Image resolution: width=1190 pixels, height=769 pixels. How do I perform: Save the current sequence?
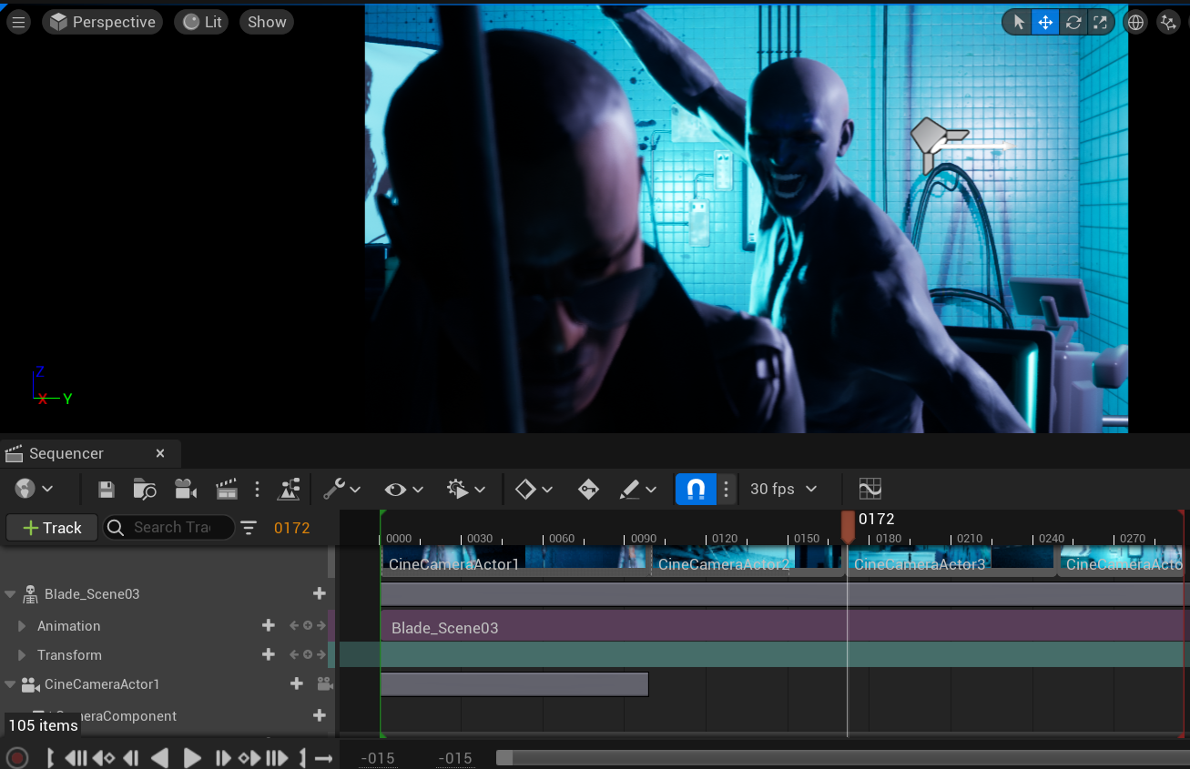coord(107,490)
